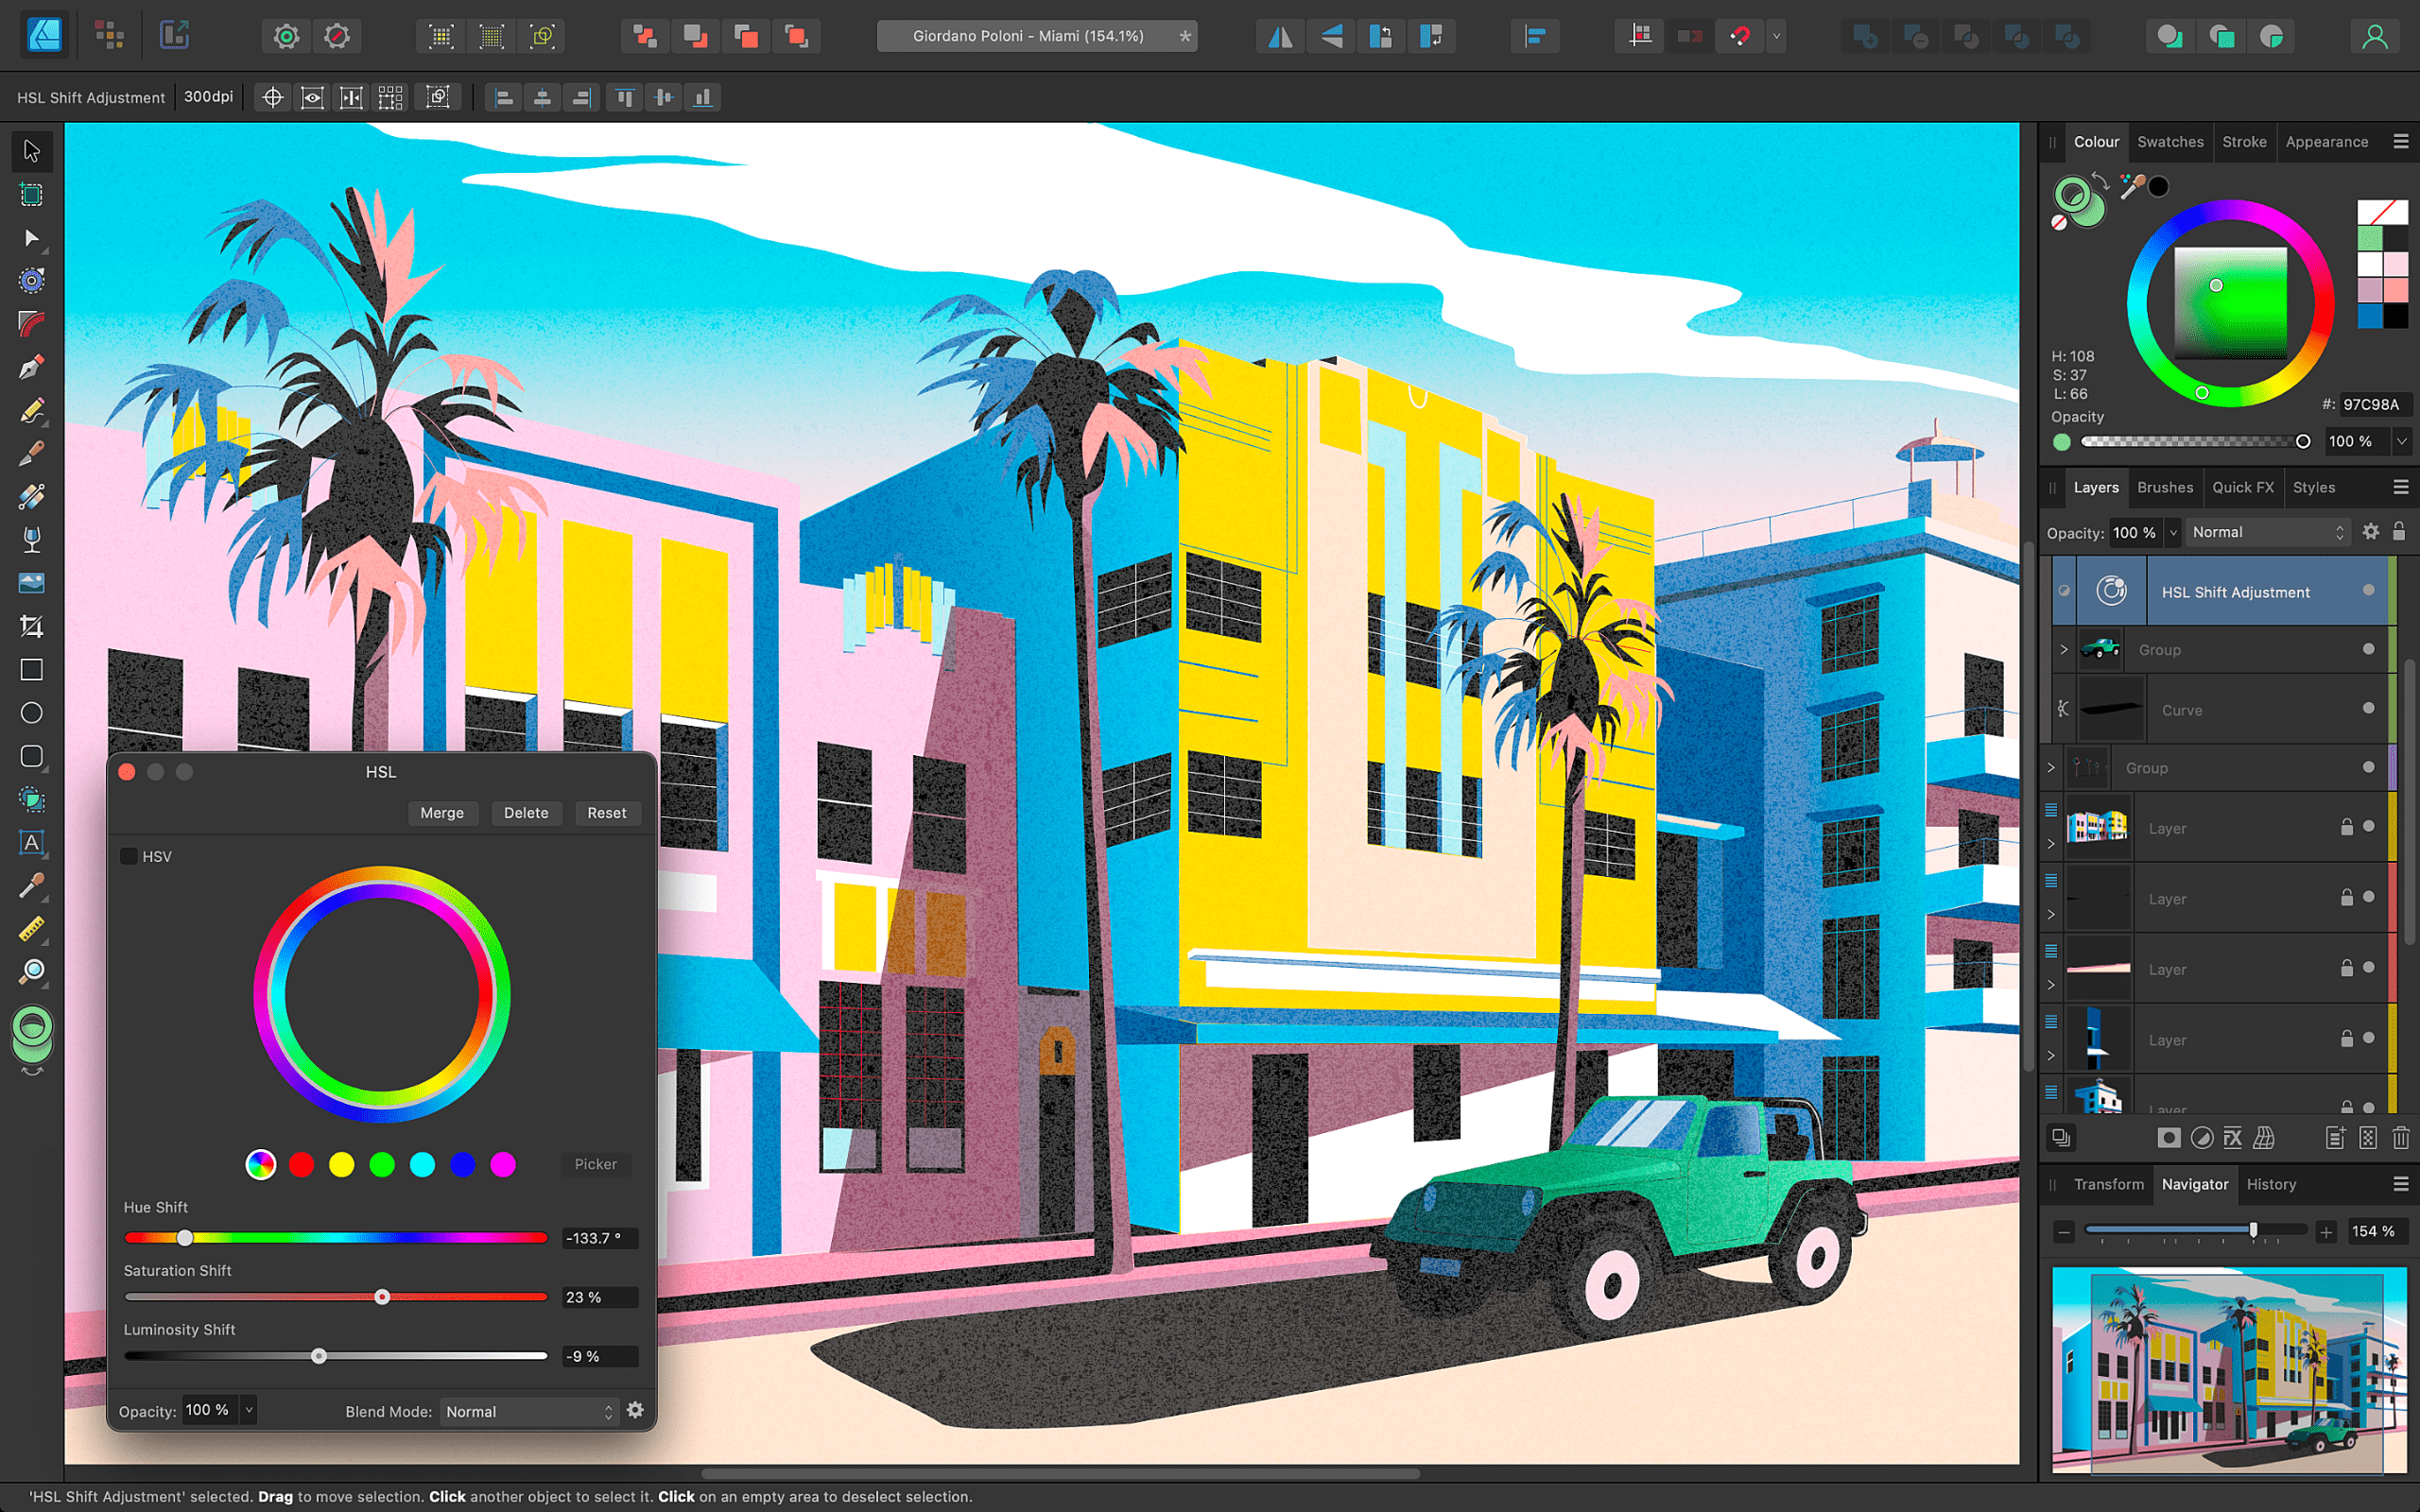Screen dimensions: 2420x1512
Task: Switch to the Appearance tab
Action: (2325, 141)
